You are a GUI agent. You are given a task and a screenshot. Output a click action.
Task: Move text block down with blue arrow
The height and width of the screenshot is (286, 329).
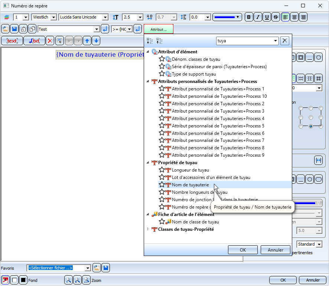[x=96, y=41]
